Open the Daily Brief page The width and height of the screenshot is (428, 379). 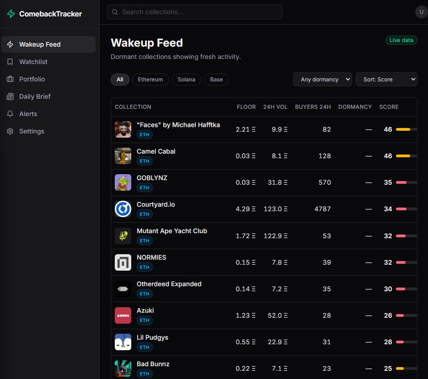click(48, 96)
